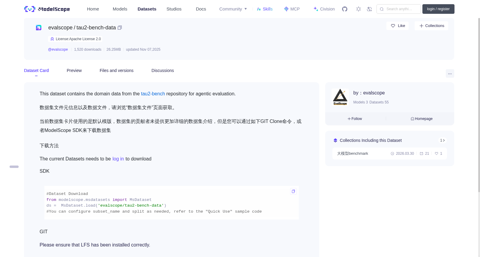Screen dimensions: 480x257
Task: Switch language with the translate icon
Action: tap(369, 9)
